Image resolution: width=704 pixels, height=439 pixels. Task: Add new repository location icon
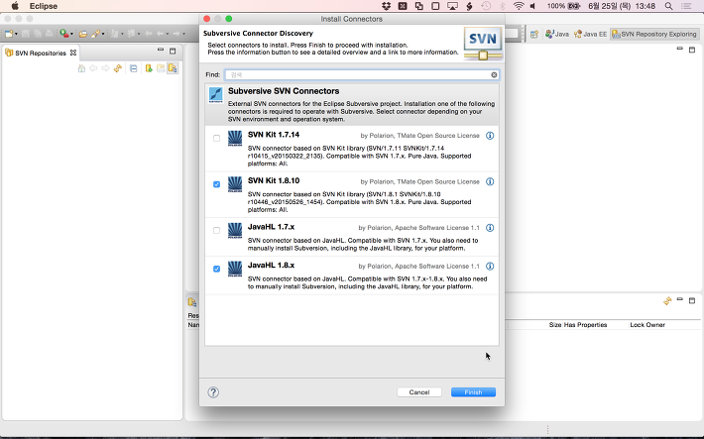[149, 68]
